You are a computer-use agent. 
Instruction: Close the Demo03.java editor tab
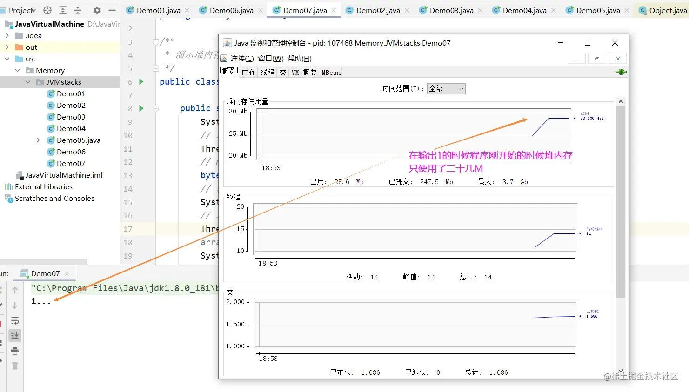[480, 10]
